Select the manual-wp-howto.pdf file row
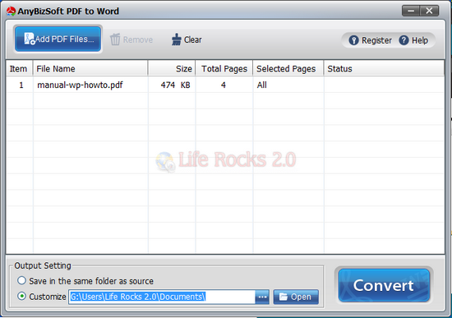Image resolution: width=452 pixels, height=318 pixels. point(225,85)
